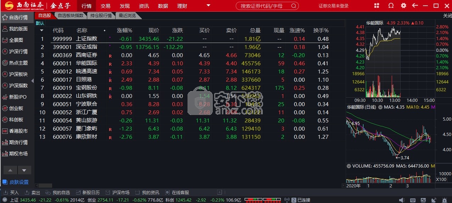Click the 默认 group label
This screenshot has width=452, height=203.
pos(40,23)
